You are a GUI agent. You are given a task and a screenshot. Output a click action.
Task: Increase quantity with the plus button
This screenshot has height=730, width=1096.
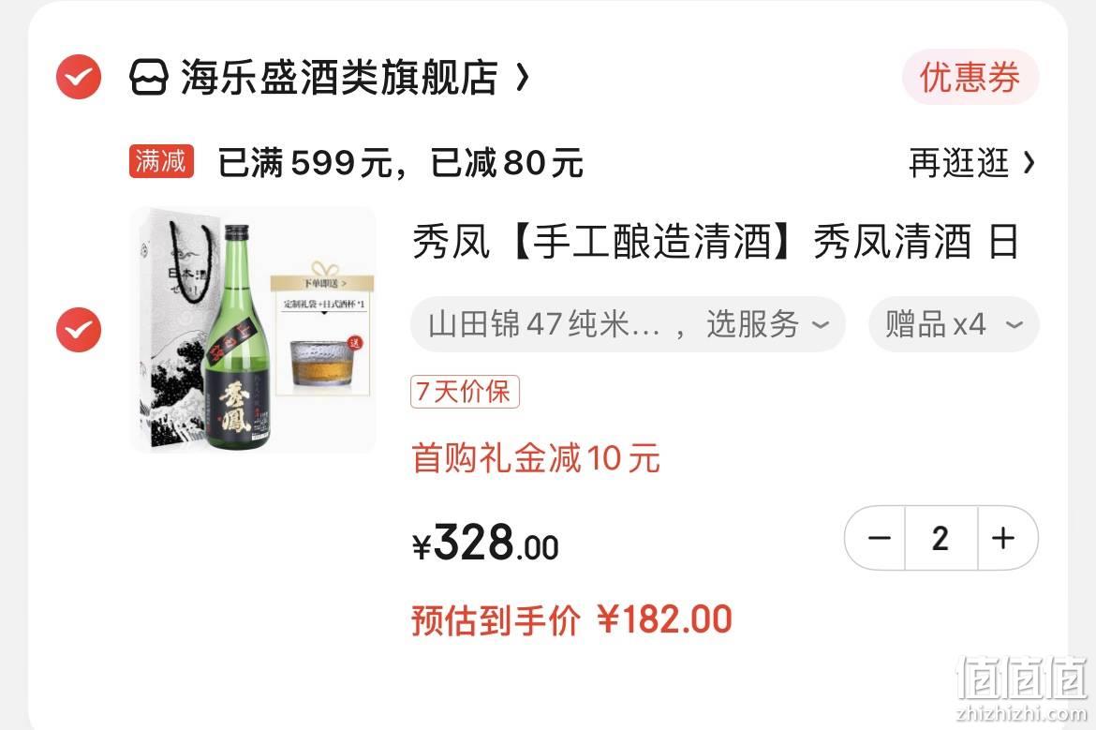point(1004,538)
